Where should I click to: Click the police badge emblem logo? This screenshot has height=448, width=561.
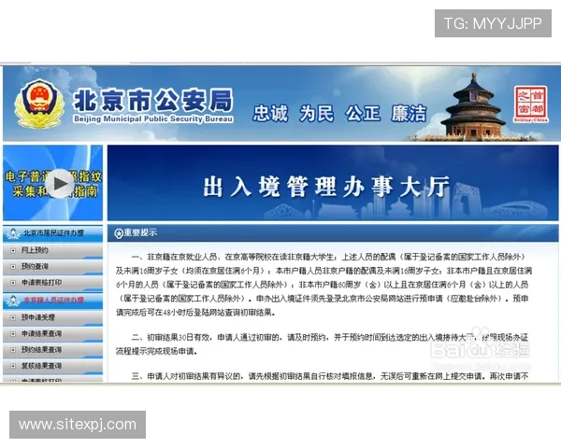[x=39, y=104]
